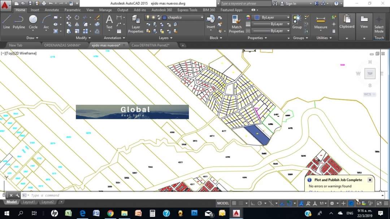Open the object color ByLayer dropdown
The image size is (390, 219).
click(288, 17)
